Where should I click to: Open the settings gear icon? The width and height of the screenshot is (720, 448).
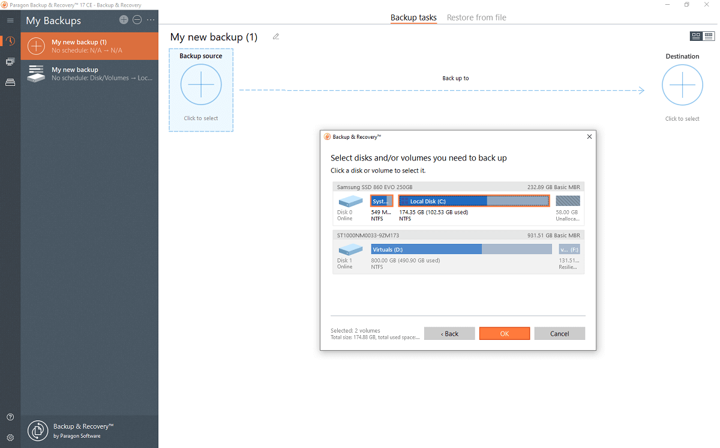click(10, 438)
